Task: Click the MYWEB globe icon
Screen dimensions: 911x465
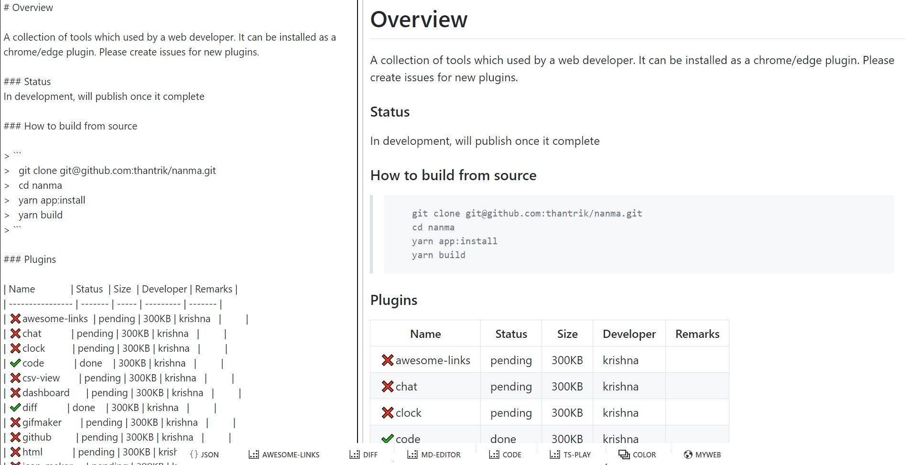Action: click(688, 454)
